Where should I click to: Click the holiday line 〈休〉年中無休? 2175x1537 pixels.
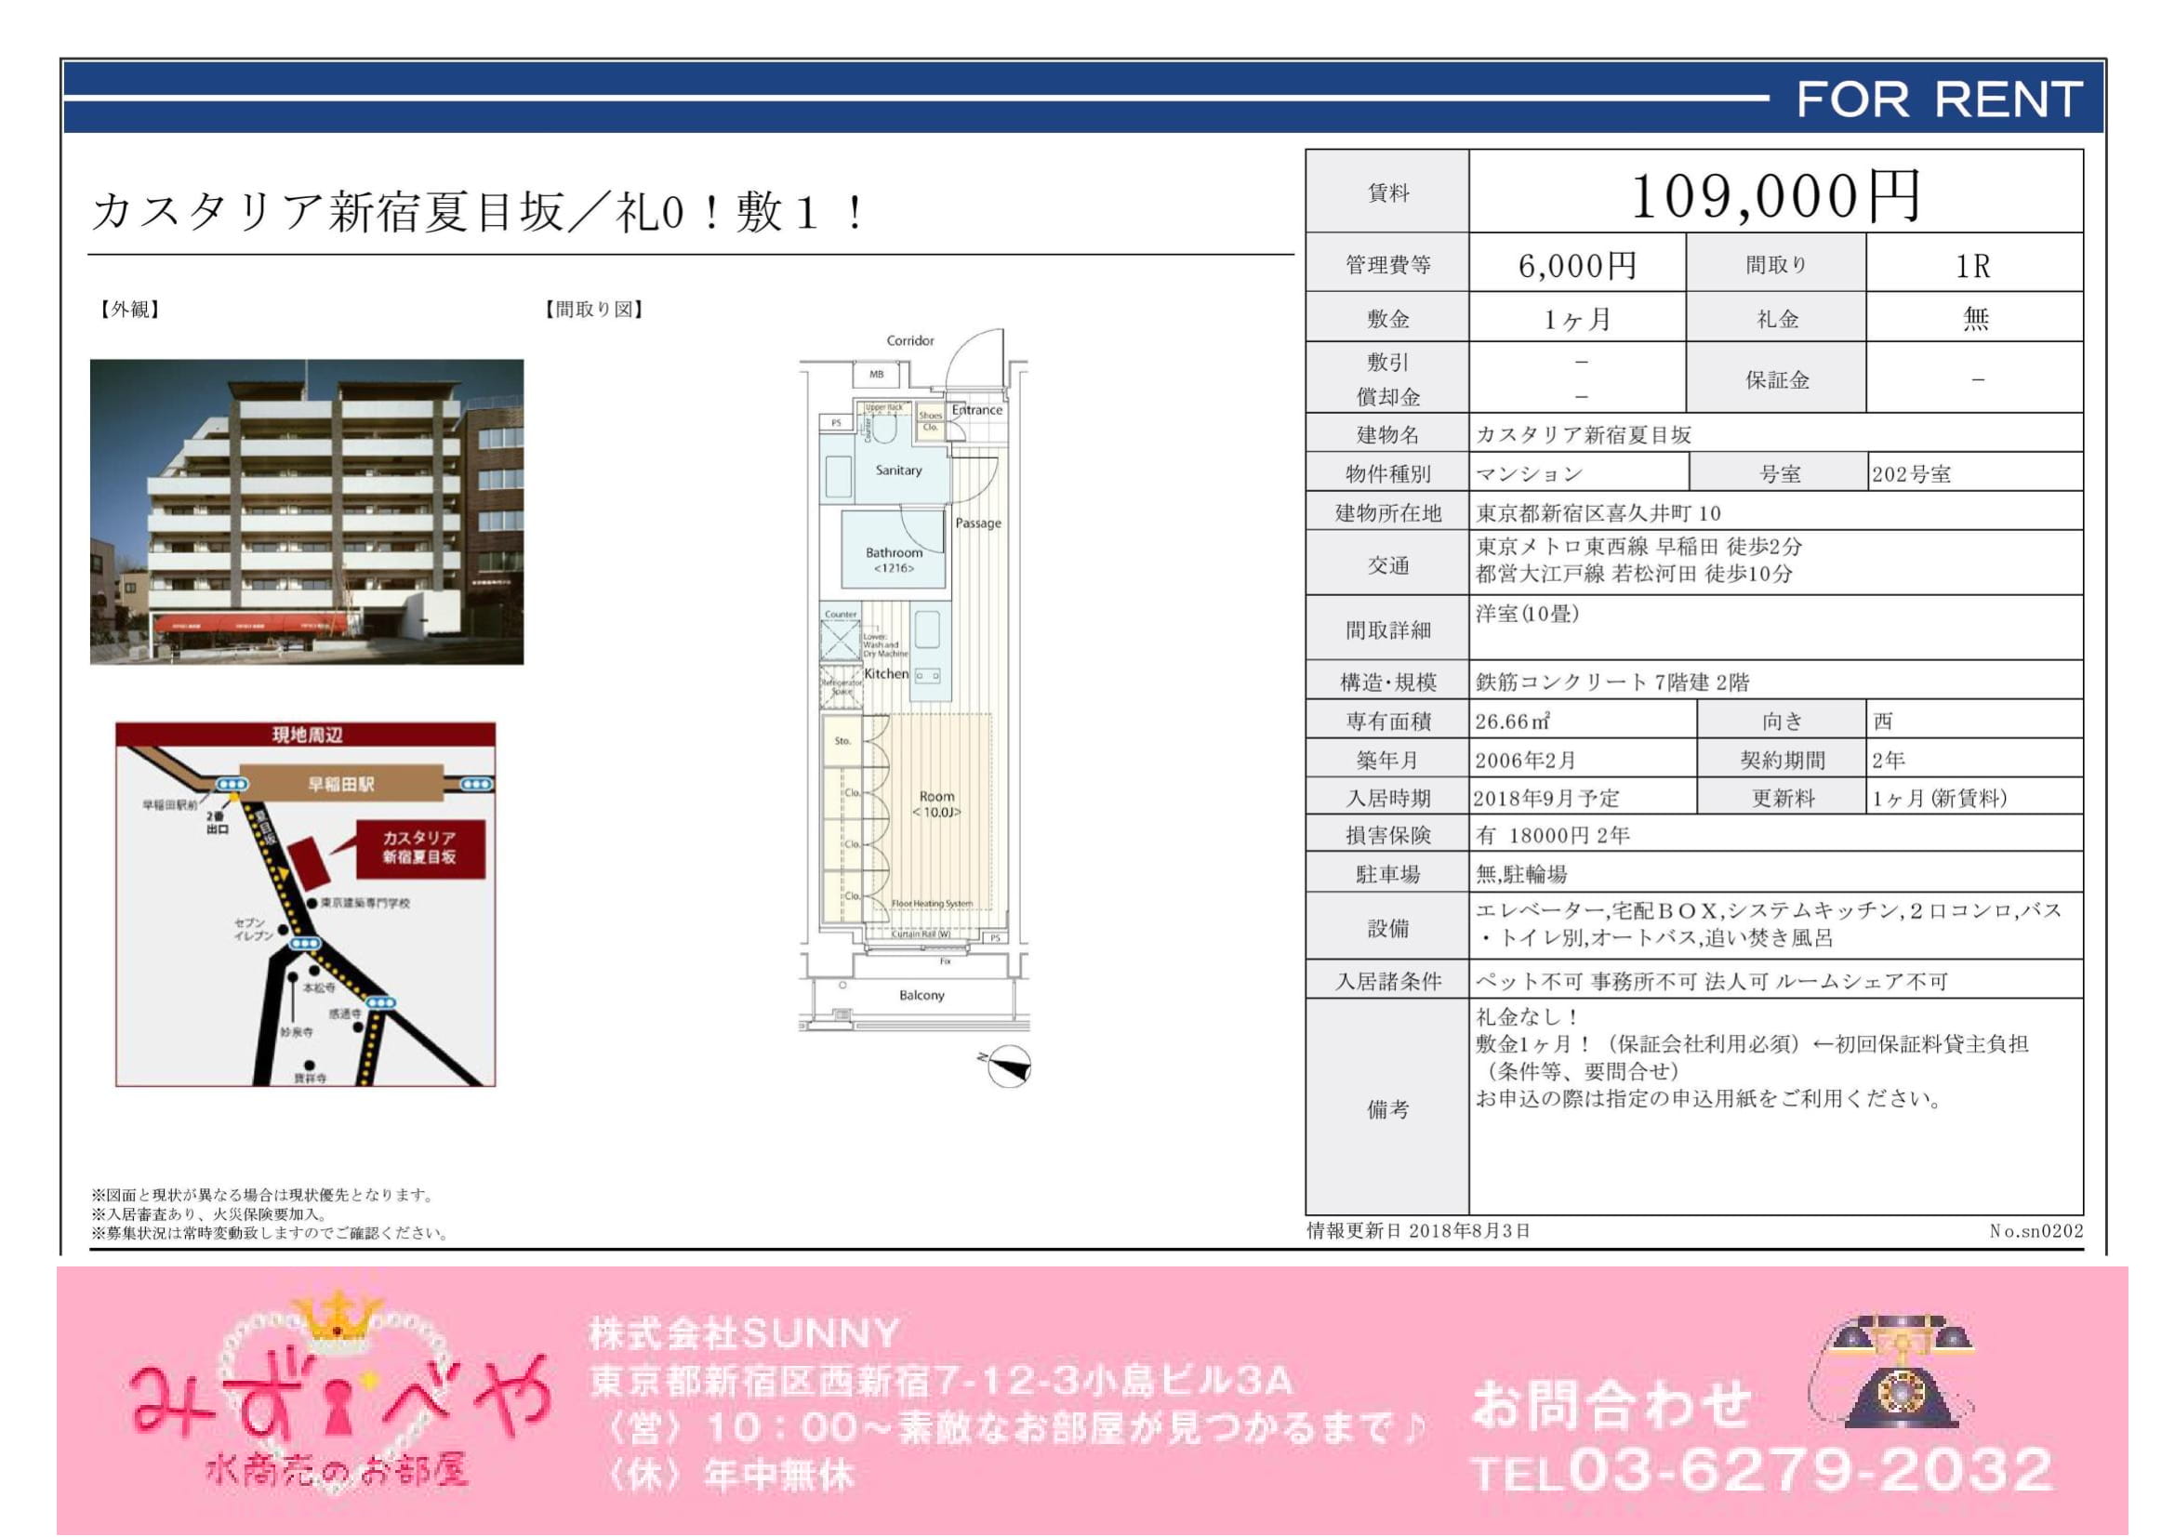pos(729,1476)
